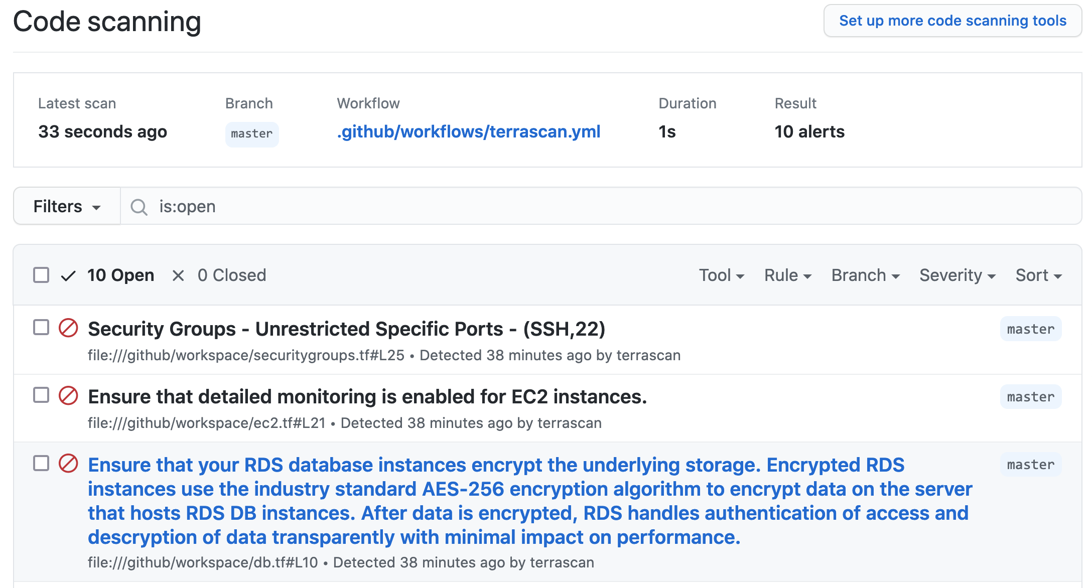Show the 10 Open alerts tab
The height and width of the screenshot is (588, 1092).
point(120,275)
